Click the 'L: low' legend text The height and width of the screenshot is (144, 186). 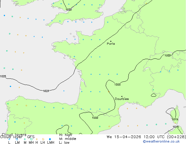pyautogui.click(x=64, y=143)
